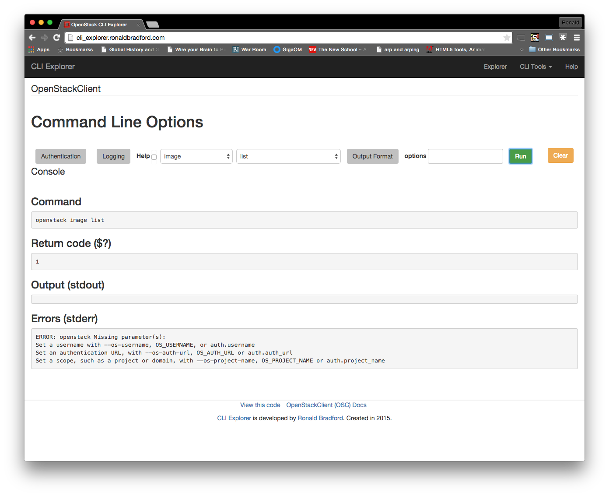Click the window resizer extension icon
The image size is (609, 496).
point(549,38)
